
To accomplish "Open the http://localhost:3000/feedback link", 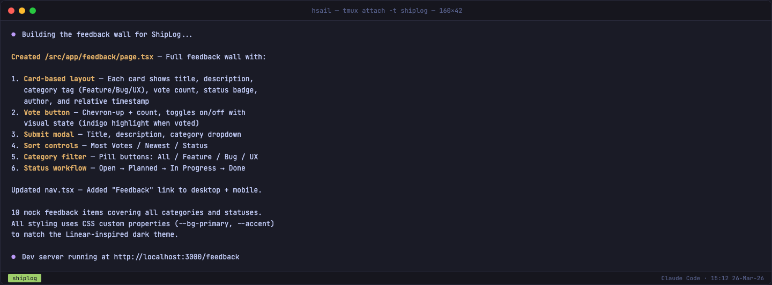I will tap(176, 257).
